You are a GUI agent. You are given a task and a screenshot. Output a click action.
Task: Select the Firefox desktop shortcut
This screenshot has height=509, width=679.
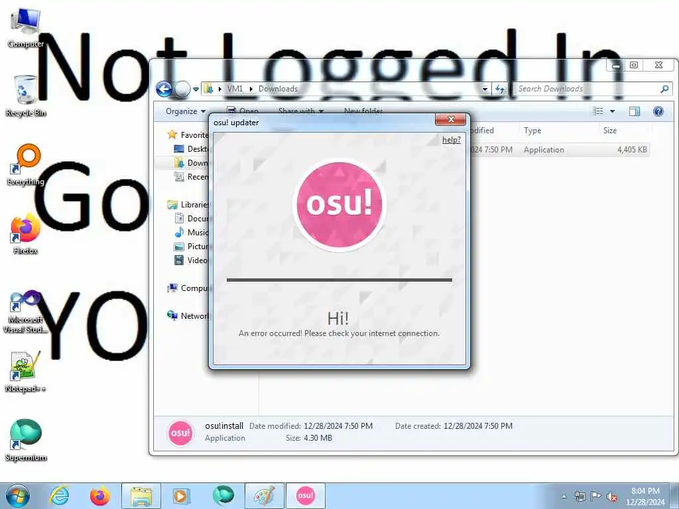click(26, 234)
